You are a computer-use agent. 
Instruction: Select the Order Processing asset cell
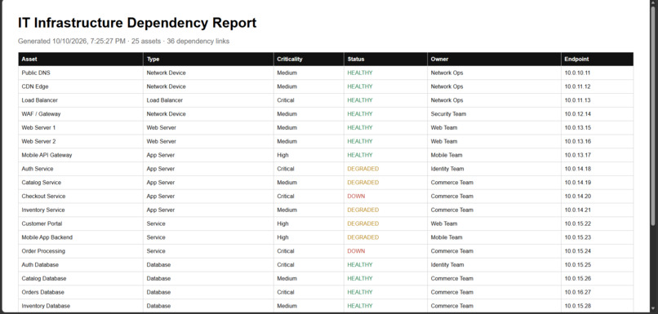(81, 251)
